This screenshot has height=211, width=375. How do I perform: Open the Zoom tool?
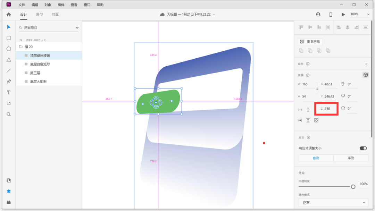[x=9, y=114]
